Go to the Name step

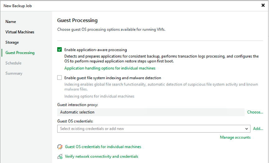tap(11, 22)
